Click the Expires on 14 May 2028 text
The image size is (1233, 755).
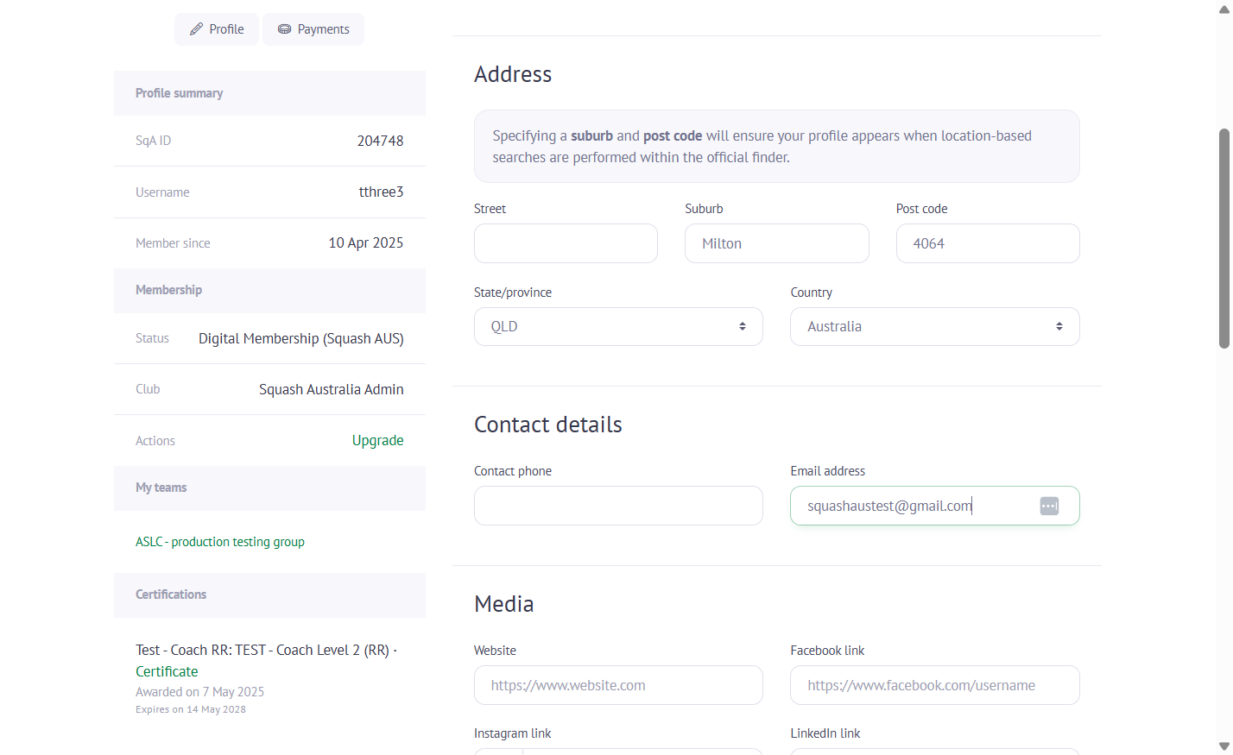click(x=191, y=709)
